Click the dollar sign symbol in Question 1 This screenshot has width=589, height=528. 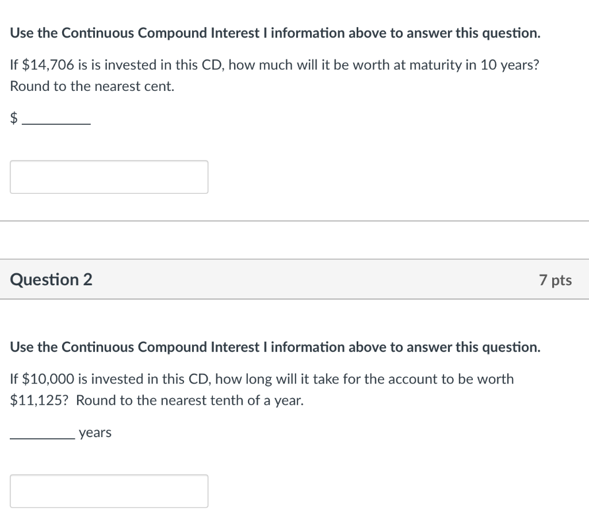[13, 118]
